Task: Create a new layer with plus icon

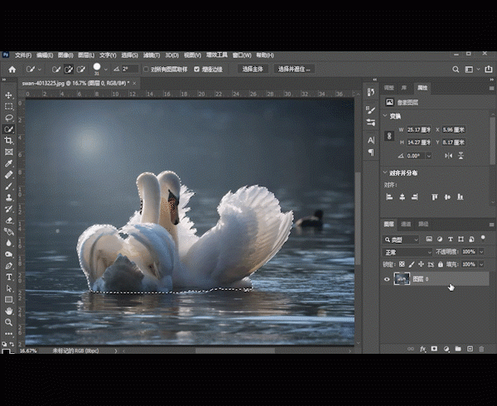Action: click(x=470, y=349)
